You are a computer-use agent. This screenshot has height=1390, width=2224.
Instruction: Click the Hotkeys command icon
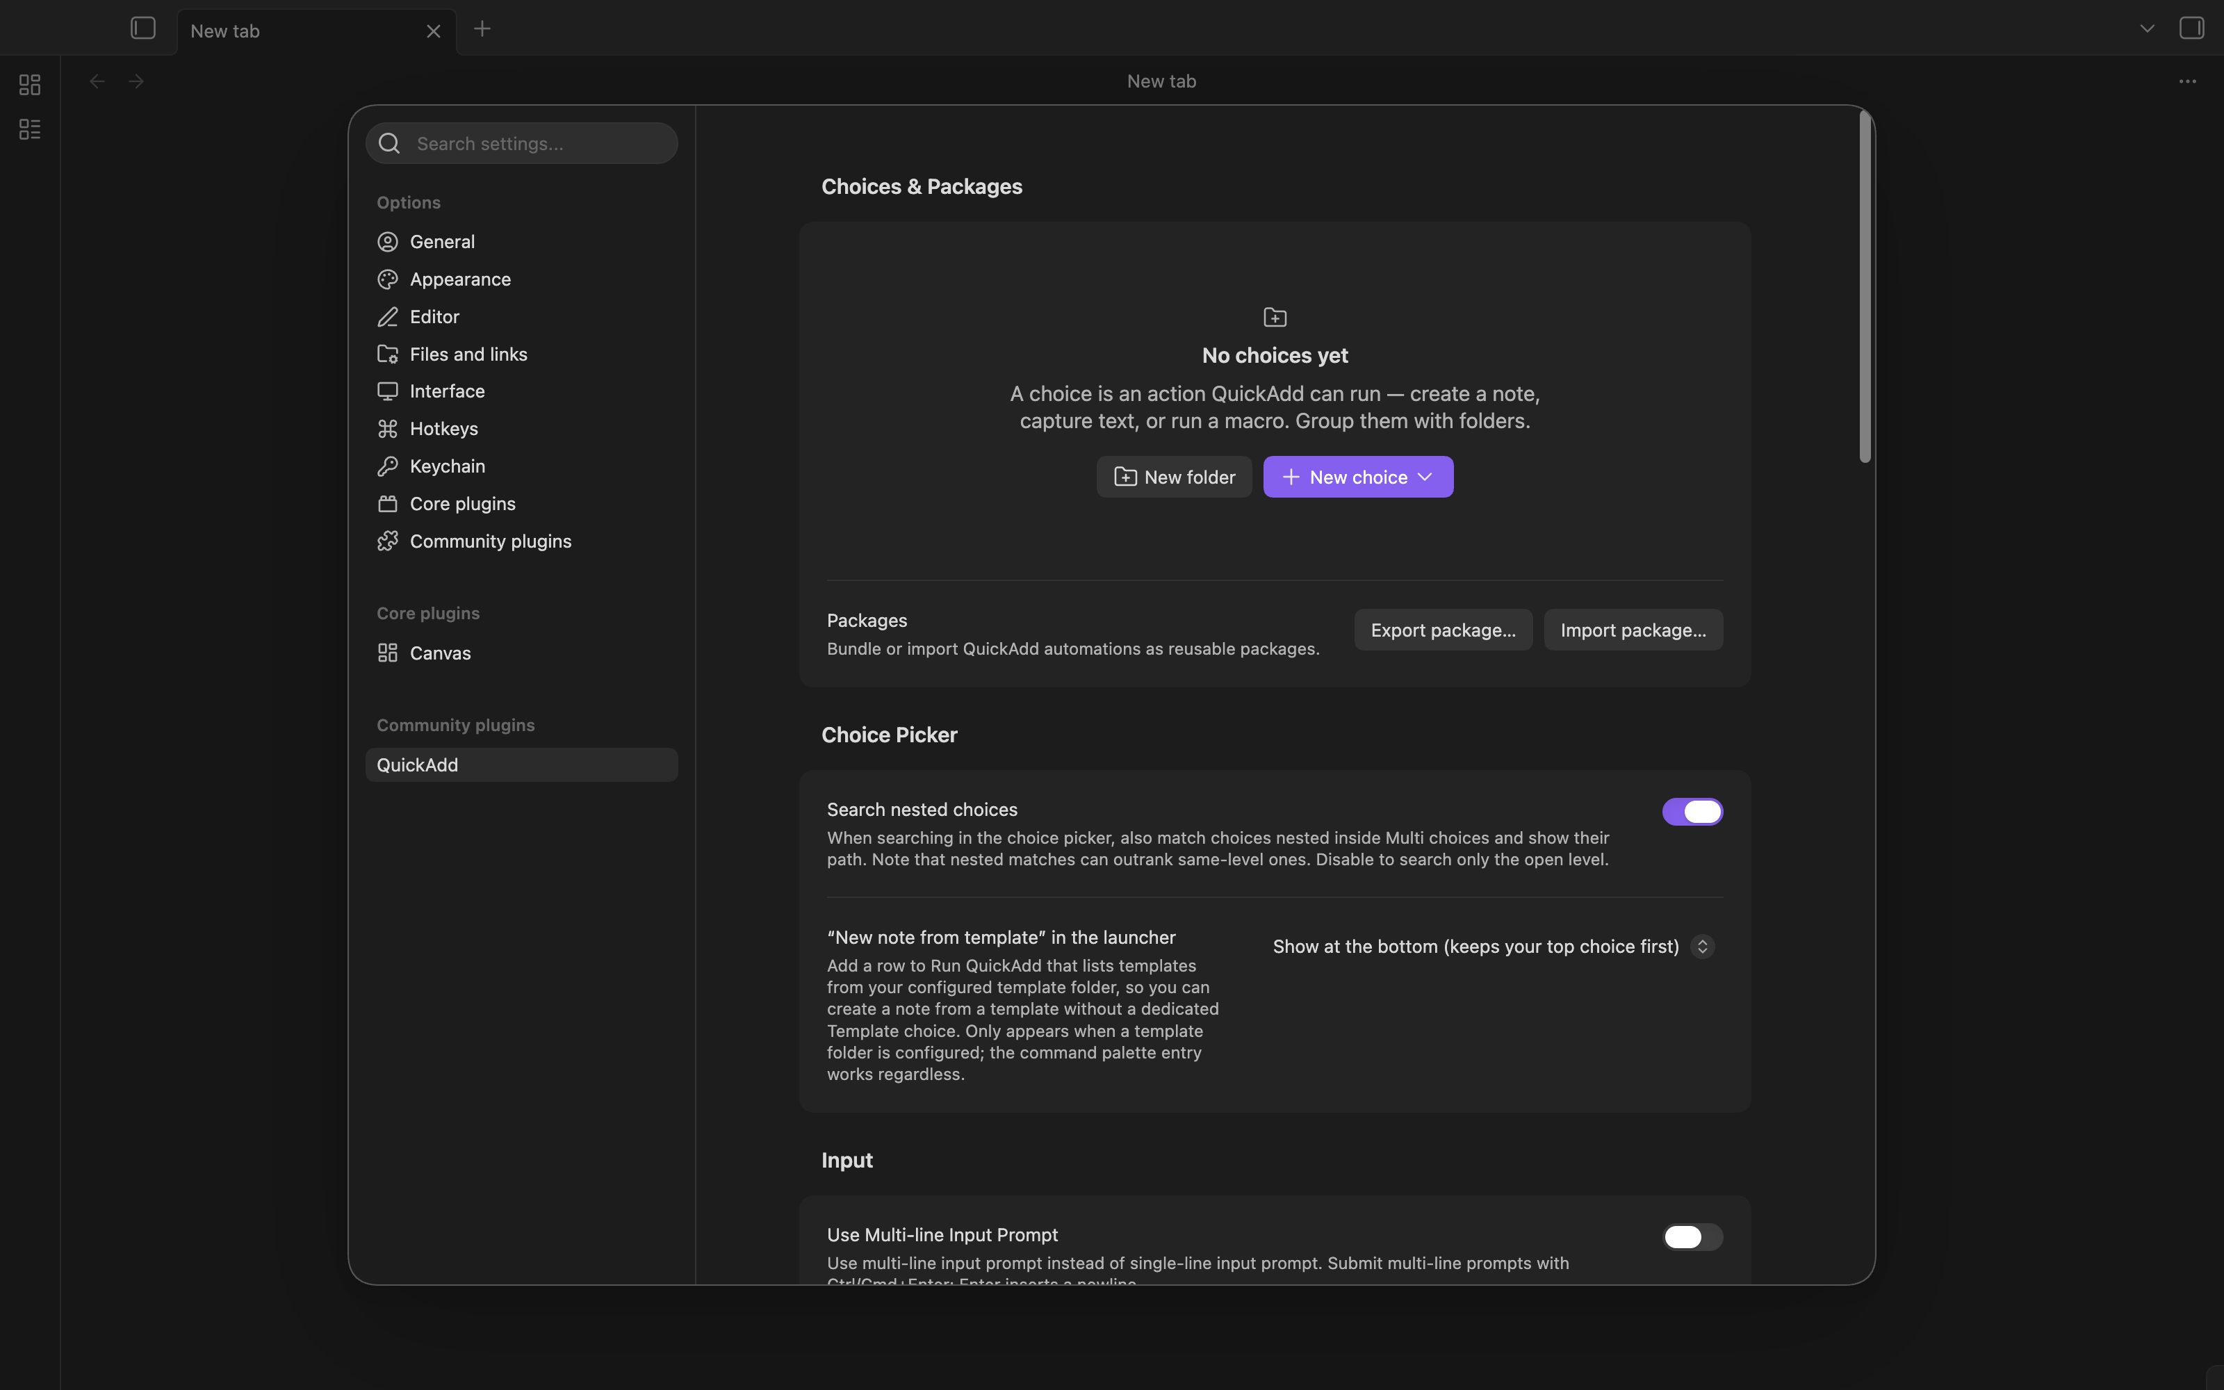coord(388,430)
